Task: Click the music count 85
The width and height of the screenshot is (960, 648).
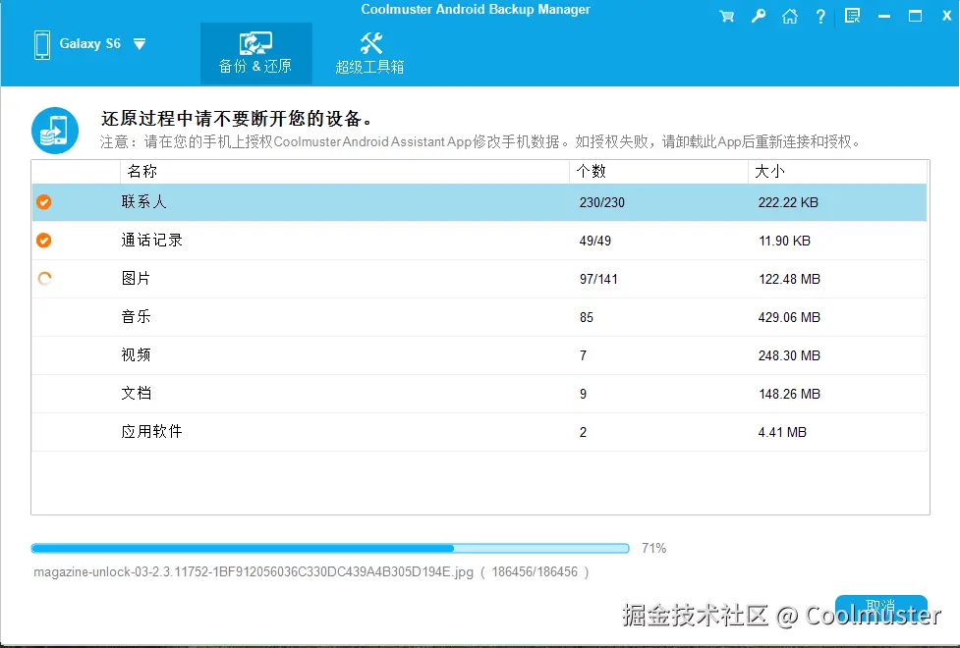Action: (587, 317)
